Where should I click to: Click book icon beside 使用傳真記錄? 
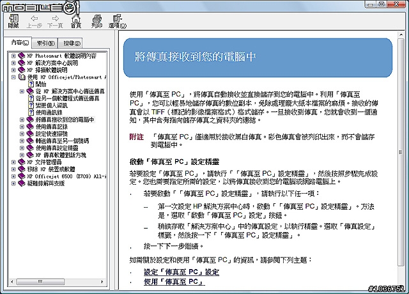point(30,127)
